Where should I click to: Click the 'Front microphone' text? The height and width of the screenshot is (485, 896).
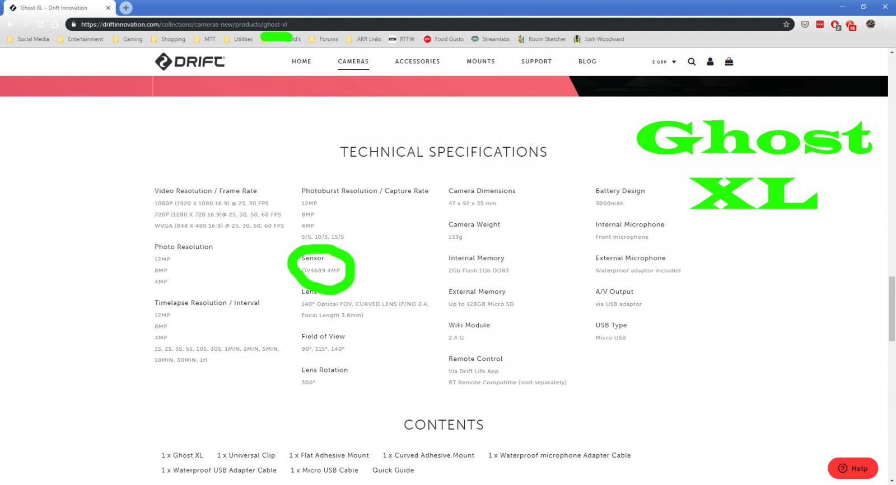(x=622, y=237)
